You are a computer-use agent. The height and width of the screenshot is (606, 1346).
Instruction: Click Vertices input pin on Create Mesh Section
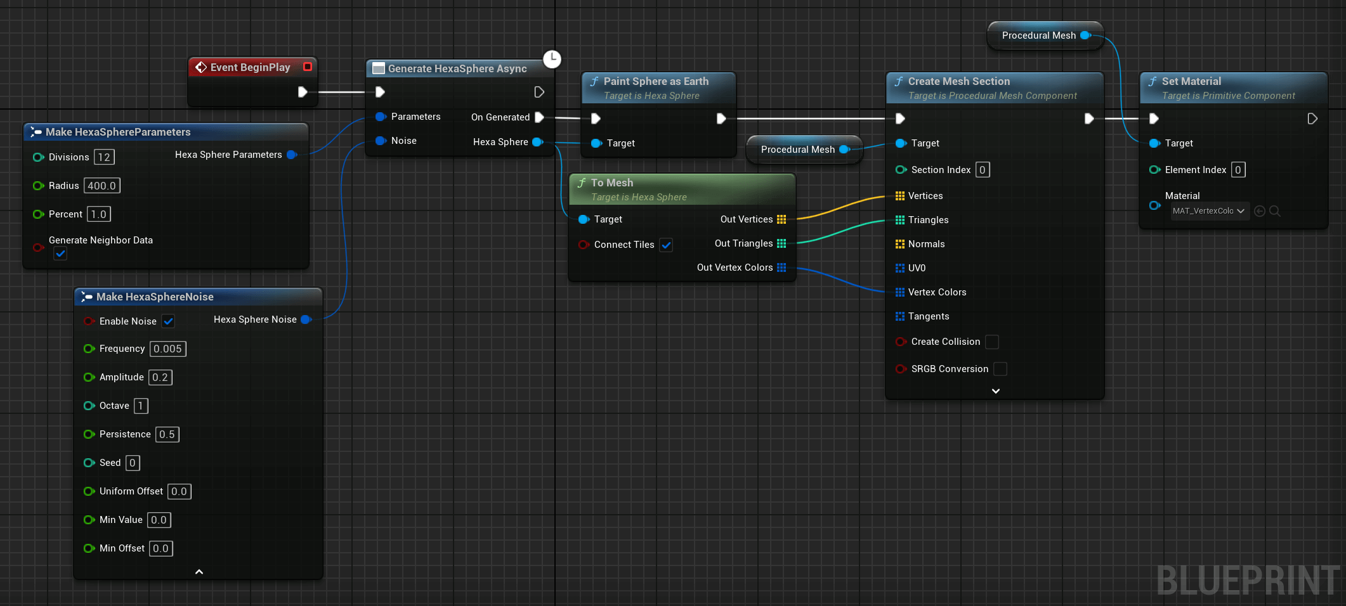900,196
